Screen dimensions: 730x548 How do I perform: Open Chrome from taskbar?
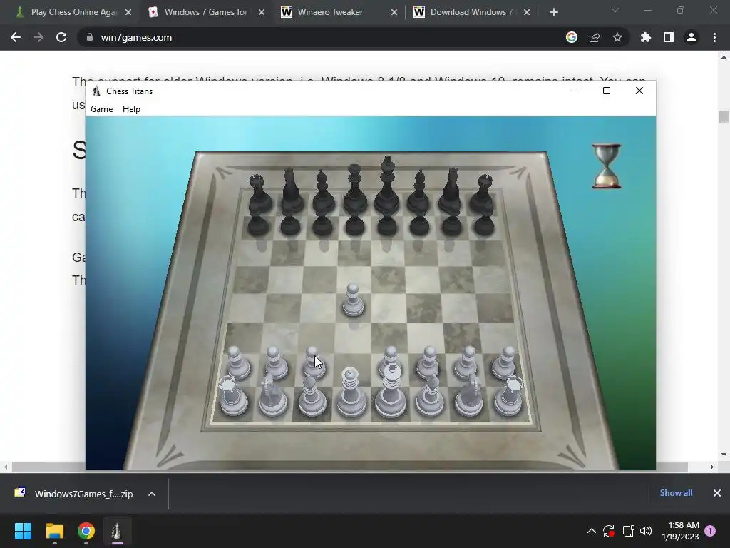tap(86, 531)
